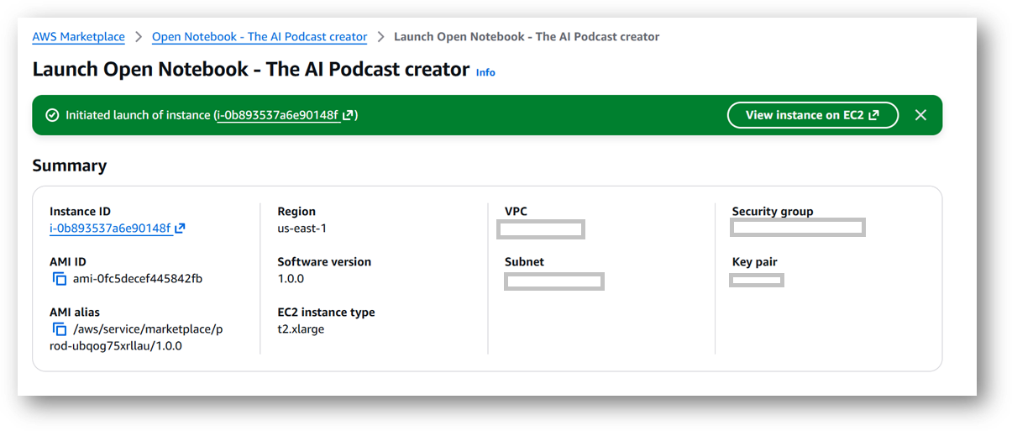The width and height of the screenshot is (1012, 431).
Task: Copy the AMI ID to clipboard
Action: [x=60, y=279]
